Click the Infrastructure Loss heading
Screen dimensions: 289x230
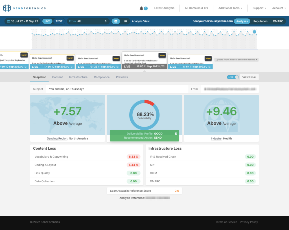coord(165,148)
